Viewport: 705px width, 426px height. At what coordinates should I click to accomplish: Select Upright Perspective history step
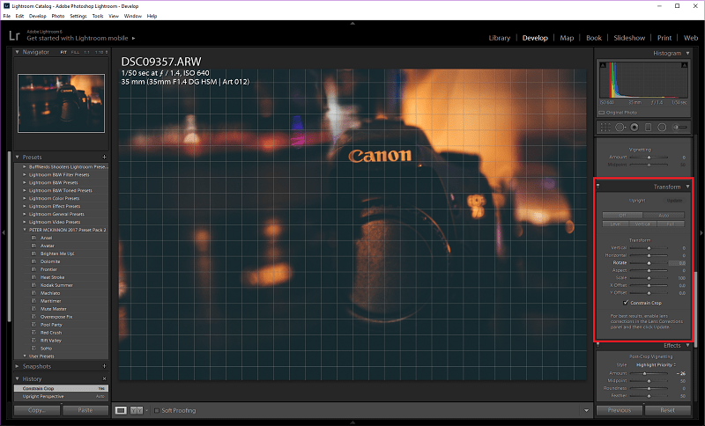61,396
